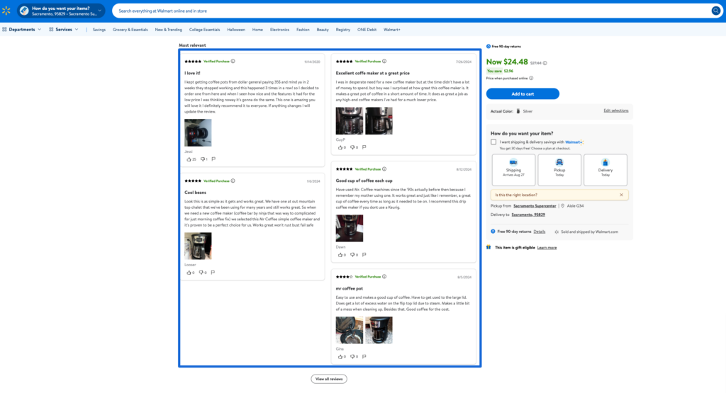Browse the Halloween section
This screenshot has width=726, height=393.
coord(236,30)
